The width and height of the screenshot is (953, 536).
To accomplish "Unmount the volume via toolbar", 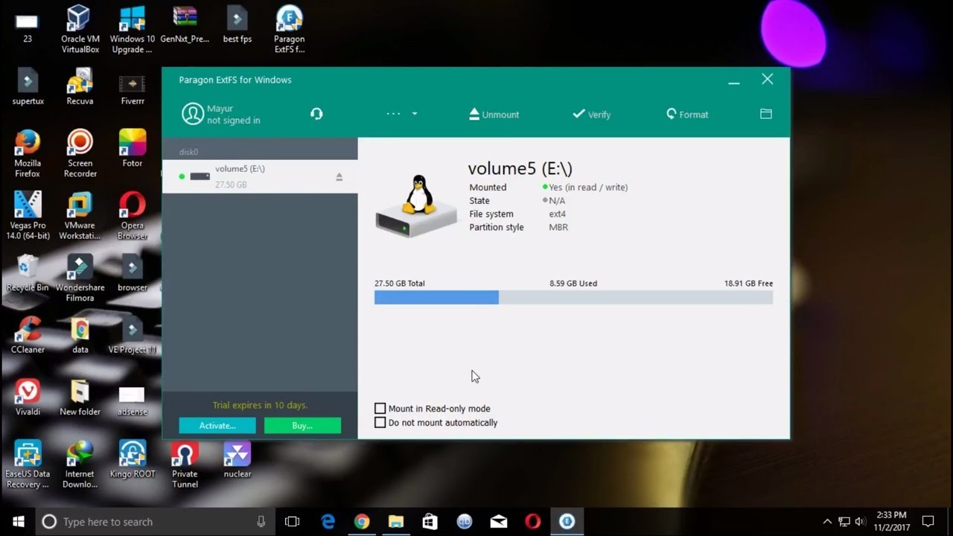I will (494, 114).
